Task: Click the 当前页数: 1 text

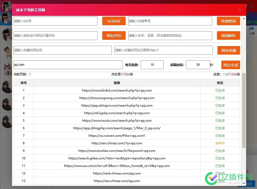Action: point(22,74)
